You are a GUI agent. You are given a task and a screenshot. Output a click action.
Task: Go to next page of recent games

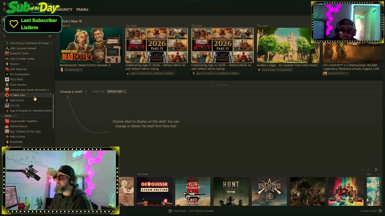376,170
